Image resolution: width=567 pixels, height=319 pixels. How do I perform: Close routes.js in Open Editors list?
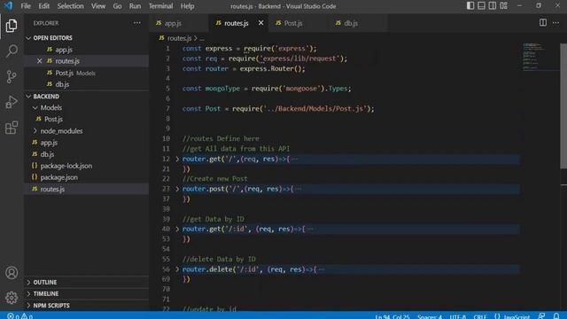[x=39, y=61]
